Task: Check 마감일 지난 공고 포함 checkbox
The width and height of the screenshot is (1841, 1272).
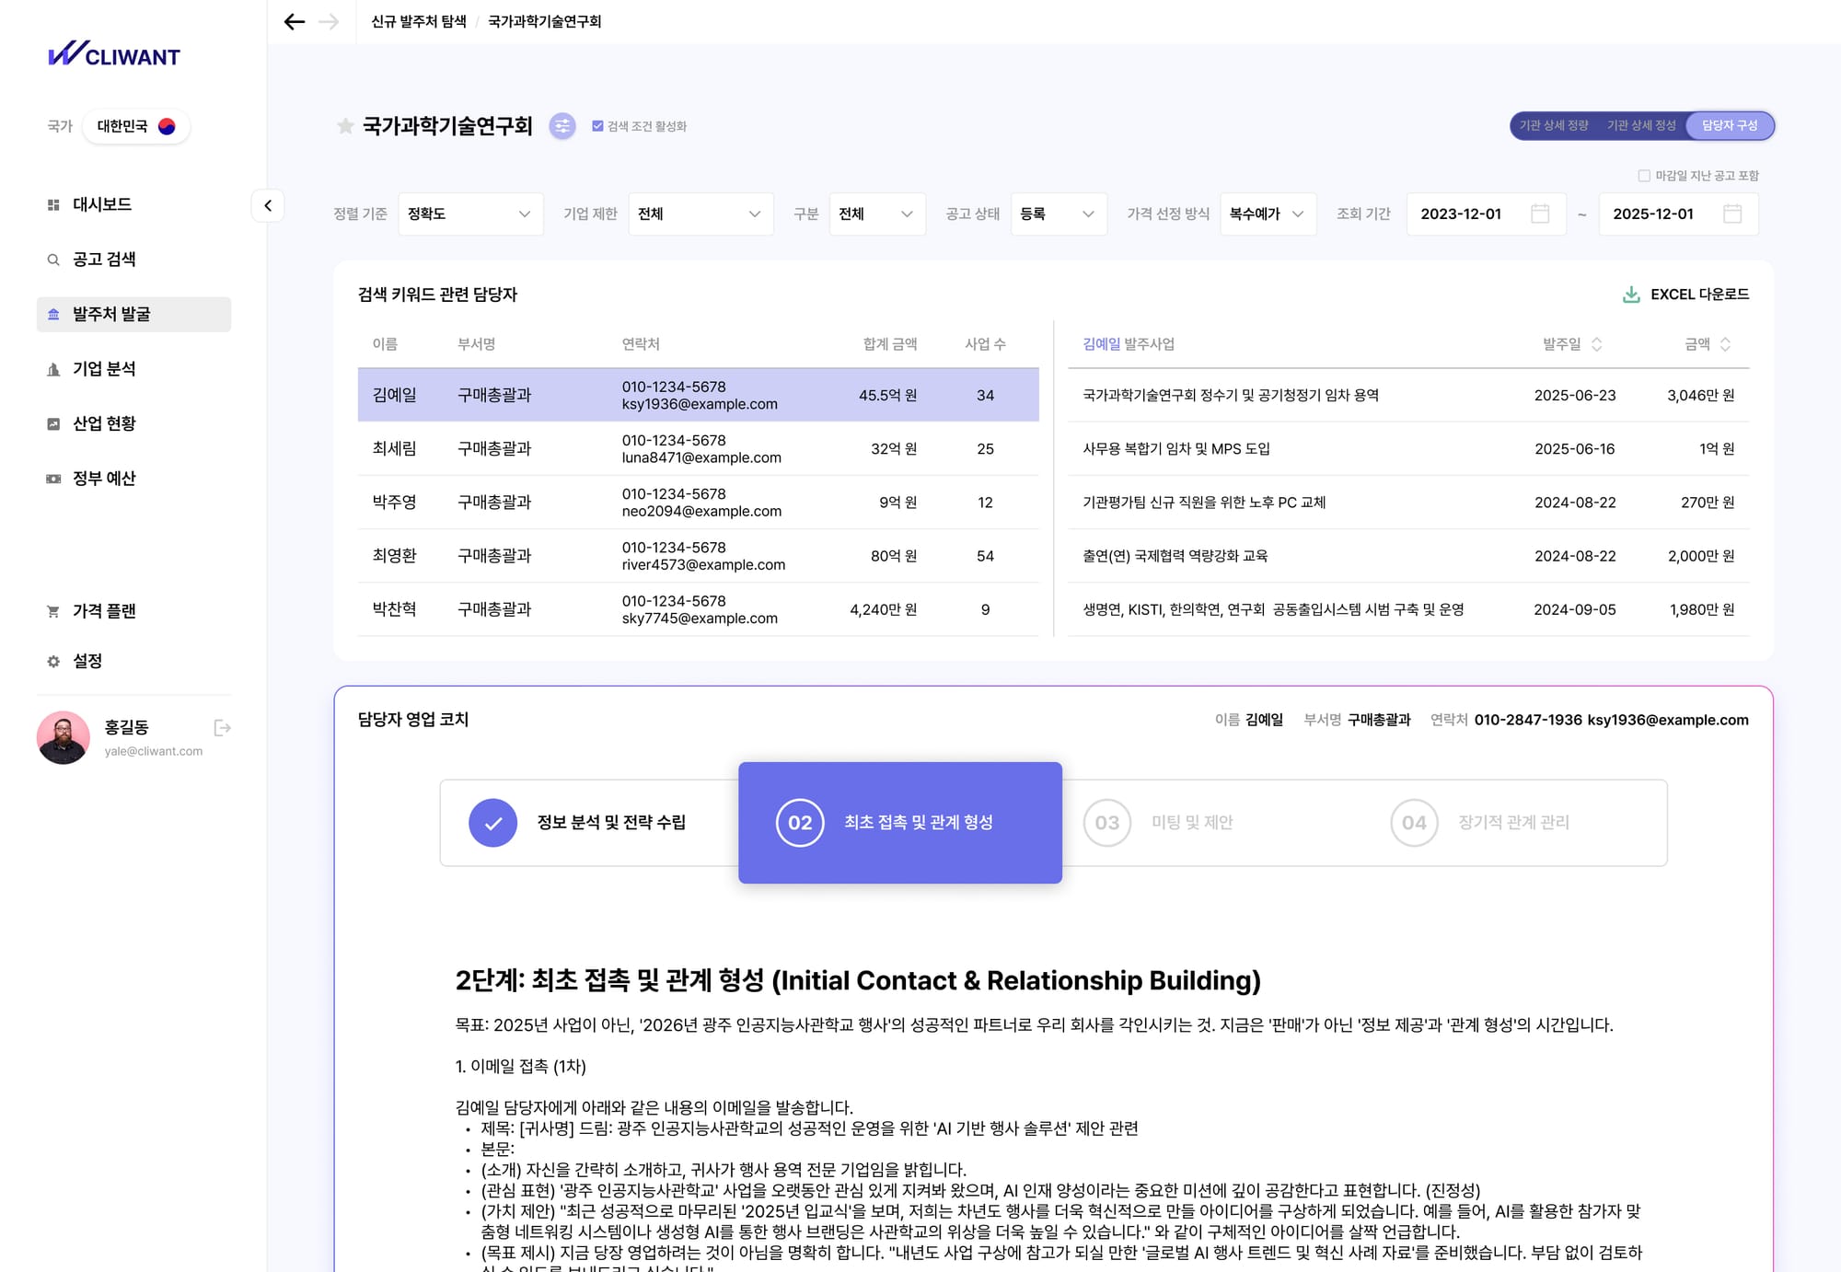Action: pyautogui.click(x=1644, y=176)
